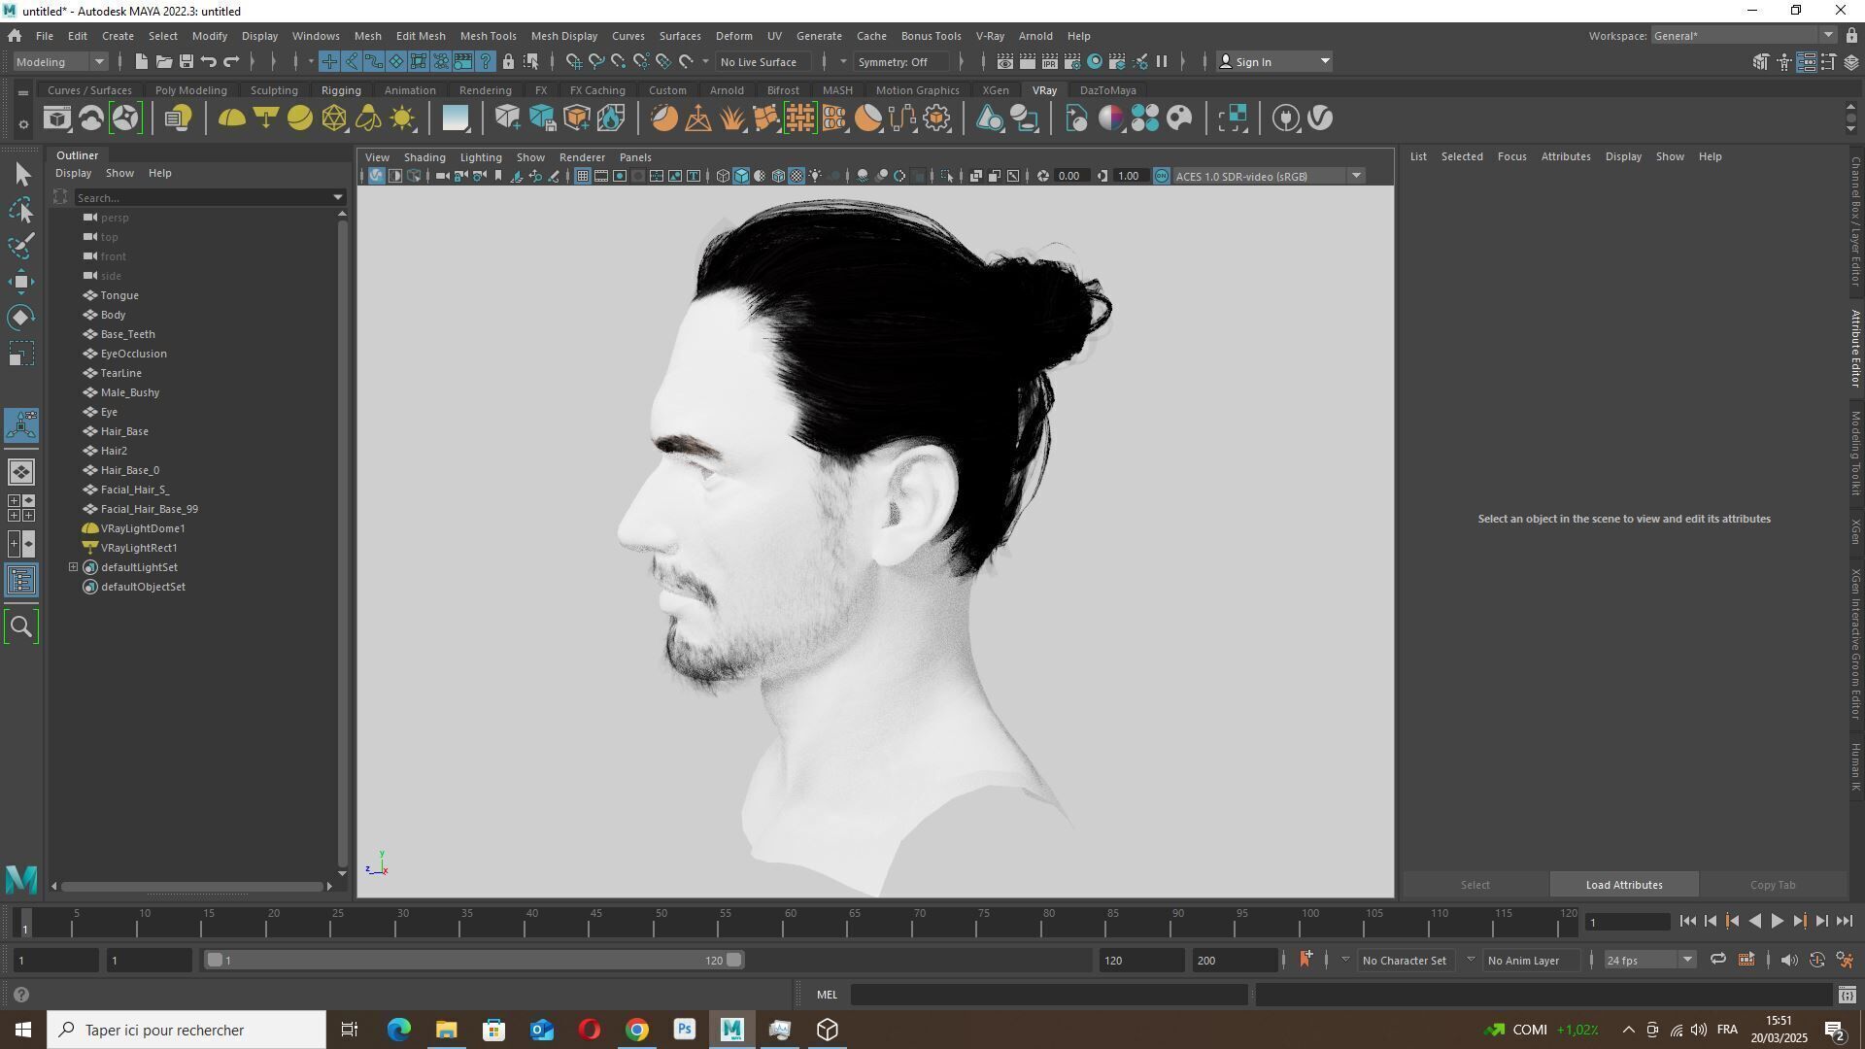Click the Set key icon on range bar
The image size is (1865, 1049).
[x=1306, y=960]
